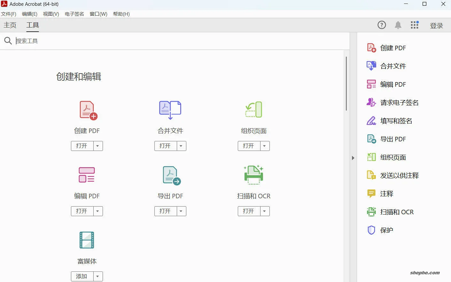Click 打开 button under 组织页面

point(249,146)
